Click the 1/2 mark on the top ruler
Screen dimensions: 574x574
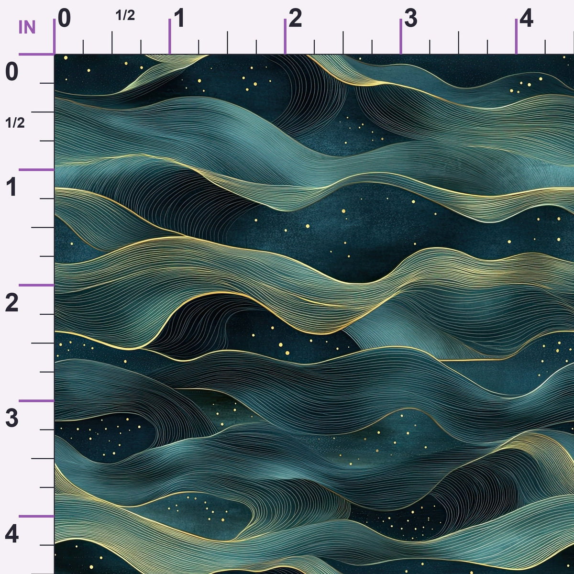click(125, 16)
